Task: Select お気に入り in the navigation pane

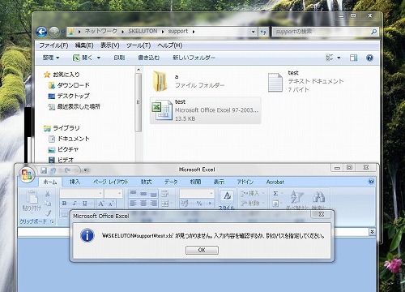Action: point(62,75)
